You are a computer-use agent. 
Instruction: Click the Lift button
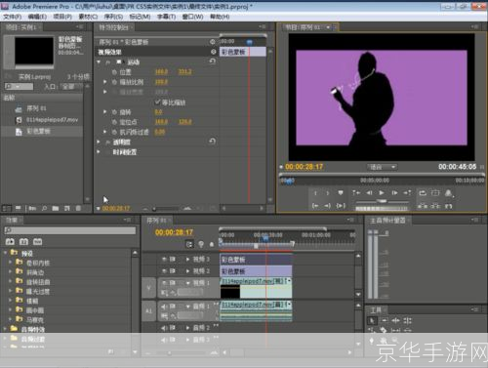(423, 206)
